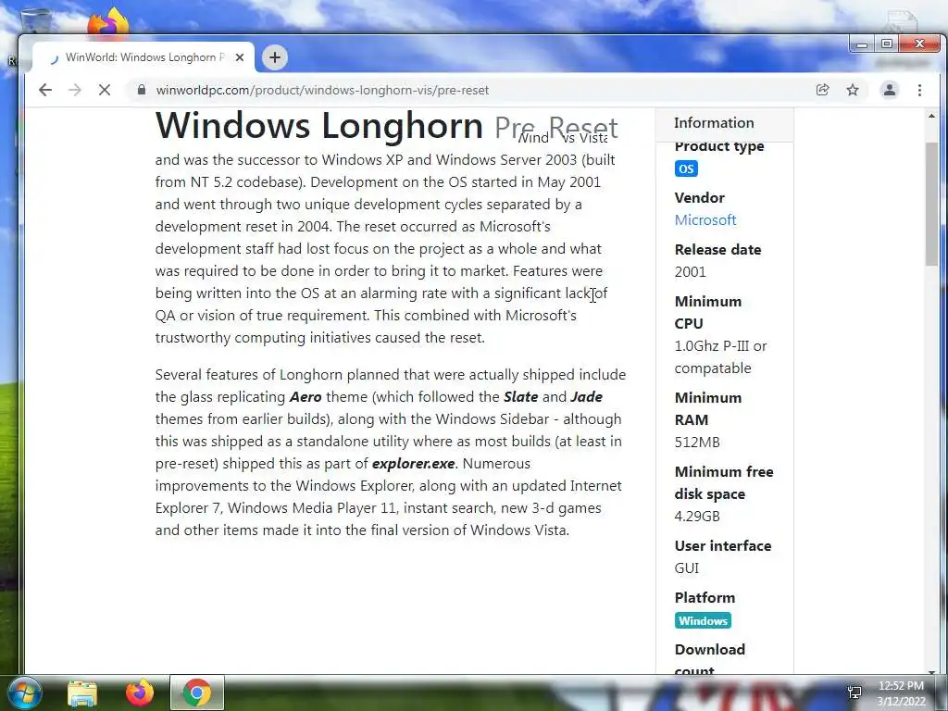948x711 pixels.
Task: Click the 512MB minimum RAM value
Action: click(697, 443)
